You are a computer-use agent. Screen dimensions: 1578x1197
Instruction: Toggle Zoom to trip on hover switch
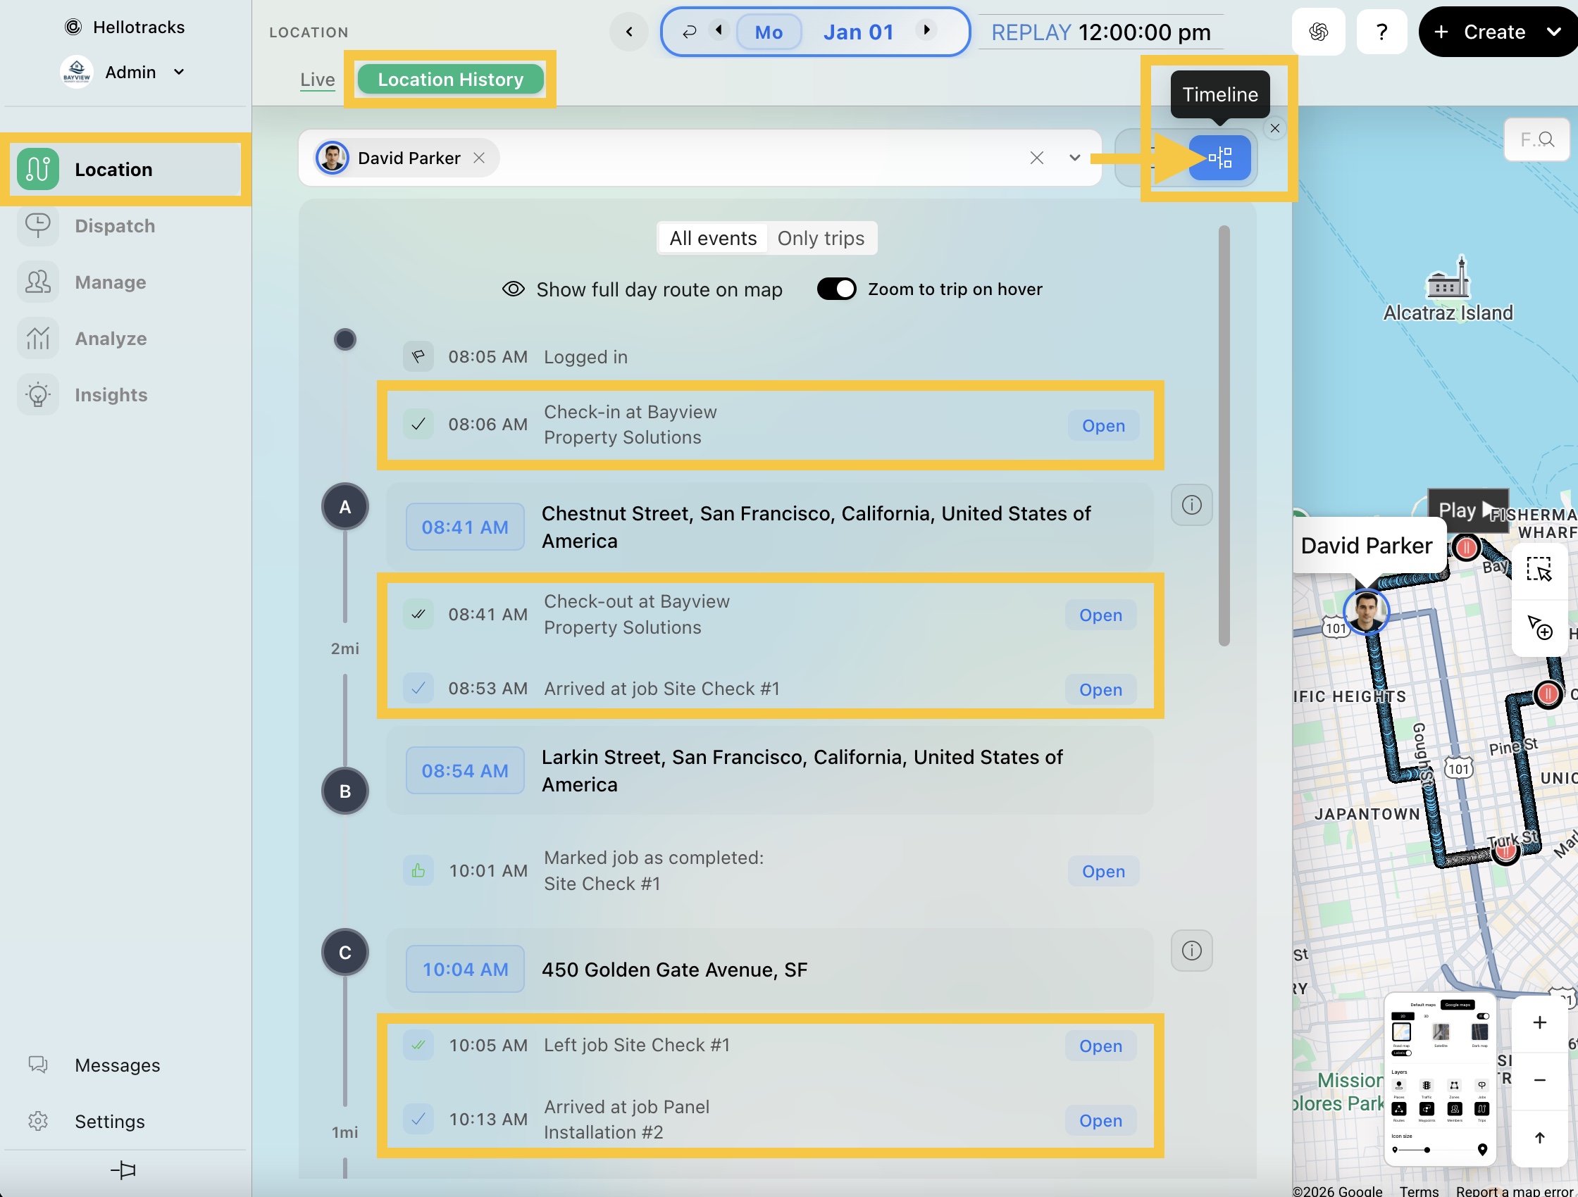836,289
